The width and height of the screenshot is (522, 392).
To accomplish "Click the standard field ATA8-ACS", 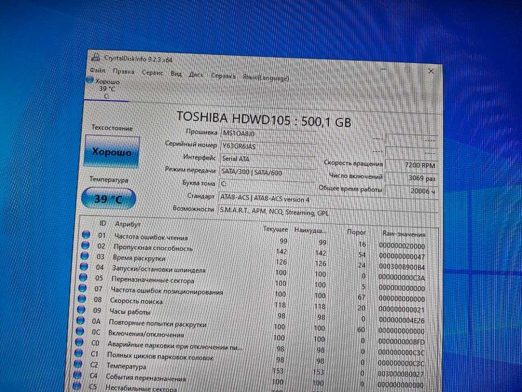I will (x=328, y=200).
